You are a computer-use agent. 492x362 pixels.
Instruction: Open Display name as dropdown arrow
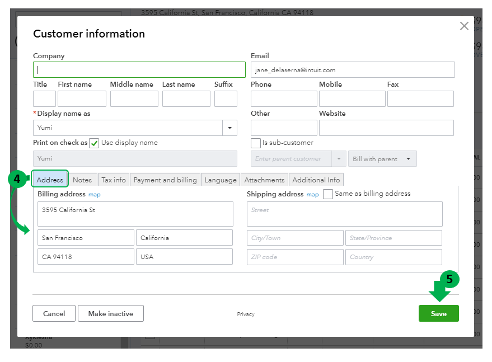click(x=229, y=128)
